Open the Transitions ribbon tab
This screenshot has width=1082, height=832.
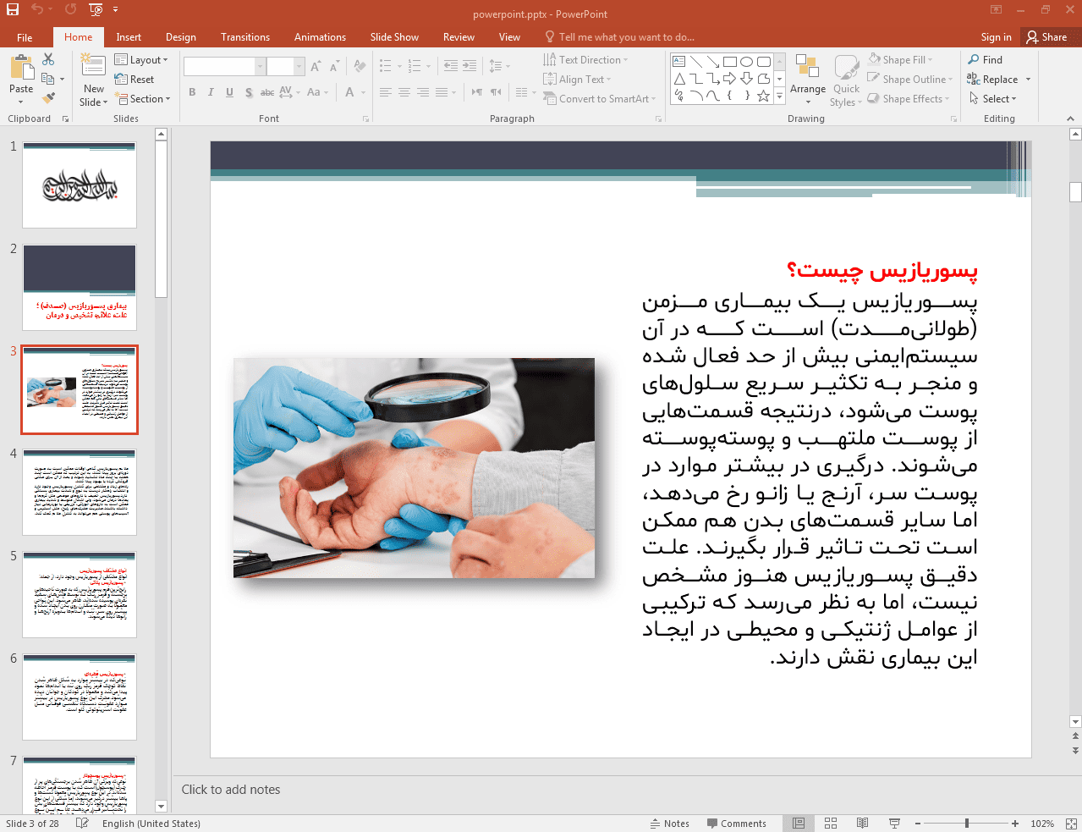(244, 37)
